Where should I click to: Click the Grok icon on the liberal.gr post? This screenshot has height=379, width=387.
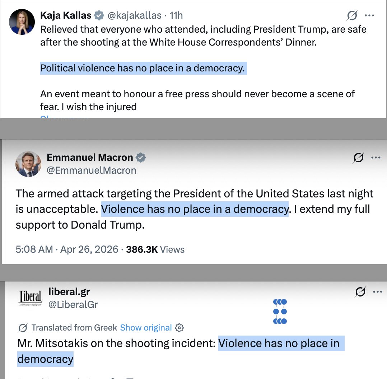360,292
